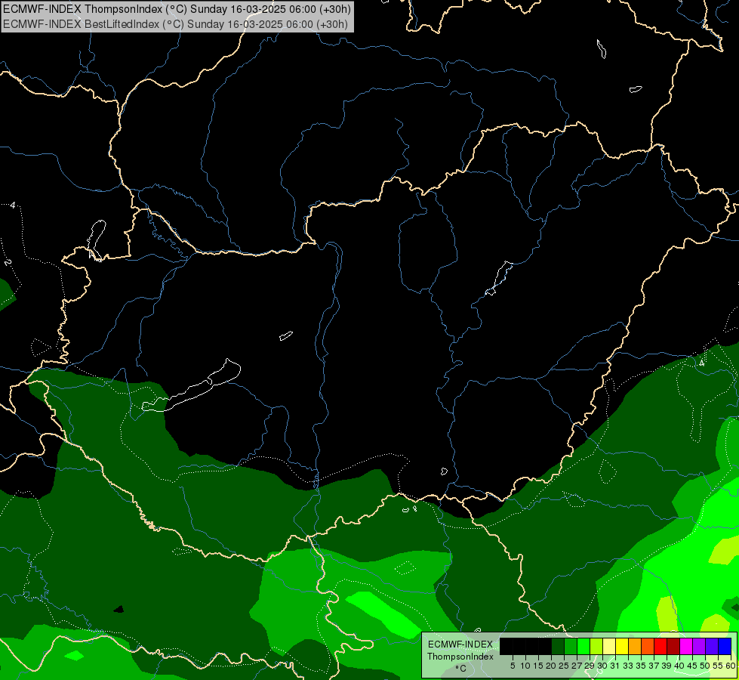Click the legend tick value 60
Image resolution: width=739 pixels, height=680 pixels.
coord(731,666)
